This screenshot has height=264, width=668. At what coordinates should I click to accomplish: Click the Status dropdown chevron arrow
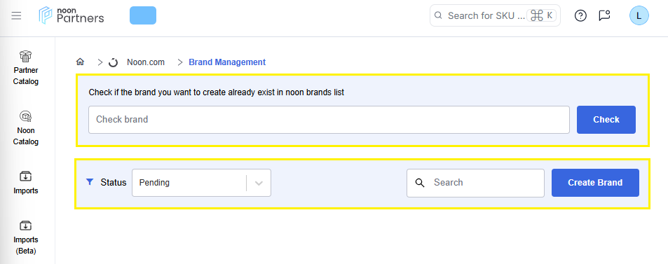tap(258, 183)
